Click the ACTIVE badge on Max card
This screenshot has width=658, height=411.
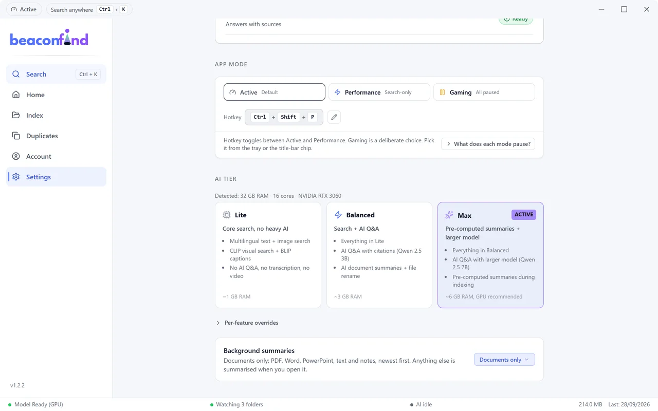[x=524, y=215]
